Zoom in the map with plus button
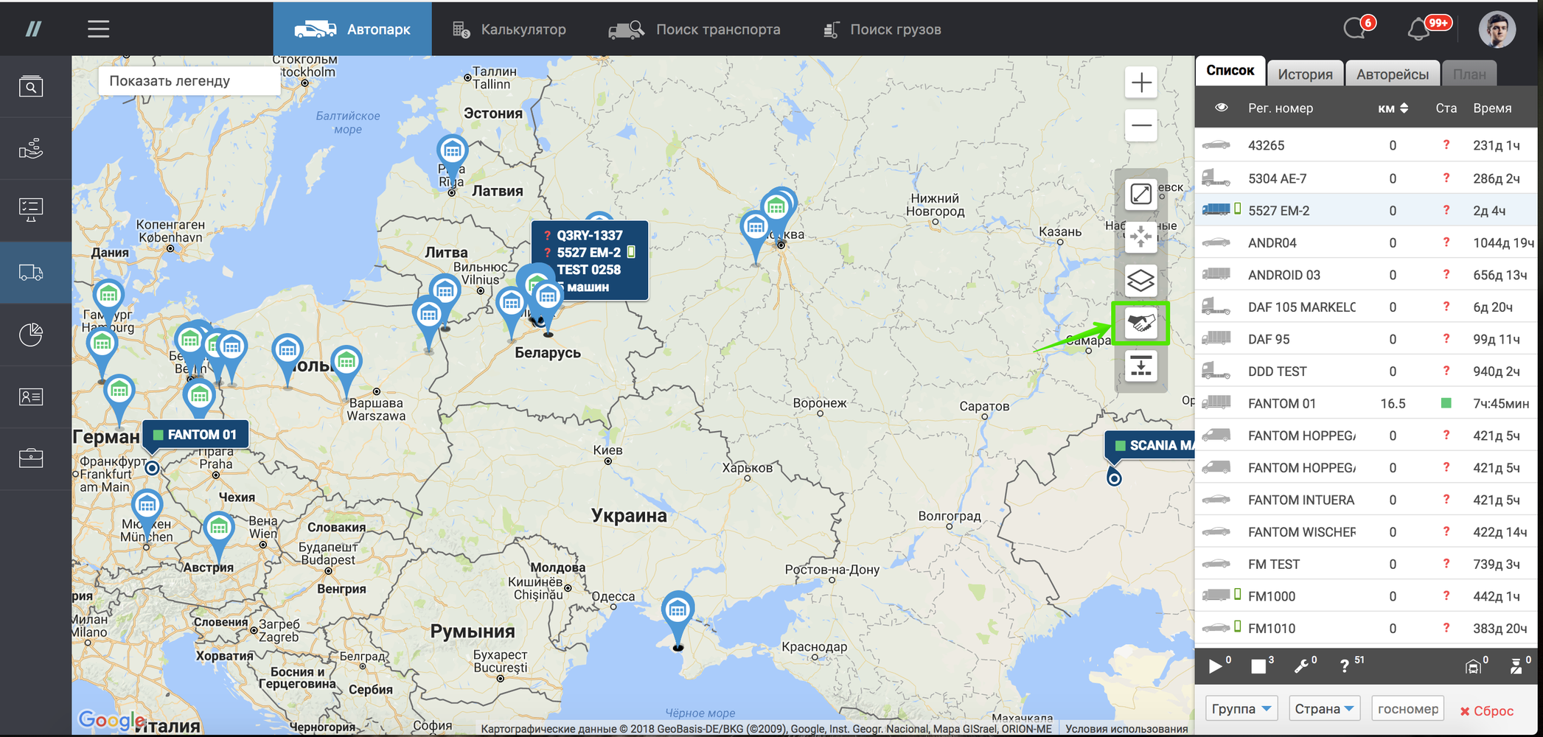 click(x=1140, y=83)
